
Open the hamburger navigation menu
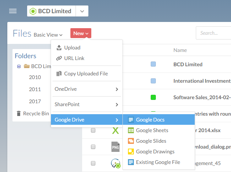(13, 11)
